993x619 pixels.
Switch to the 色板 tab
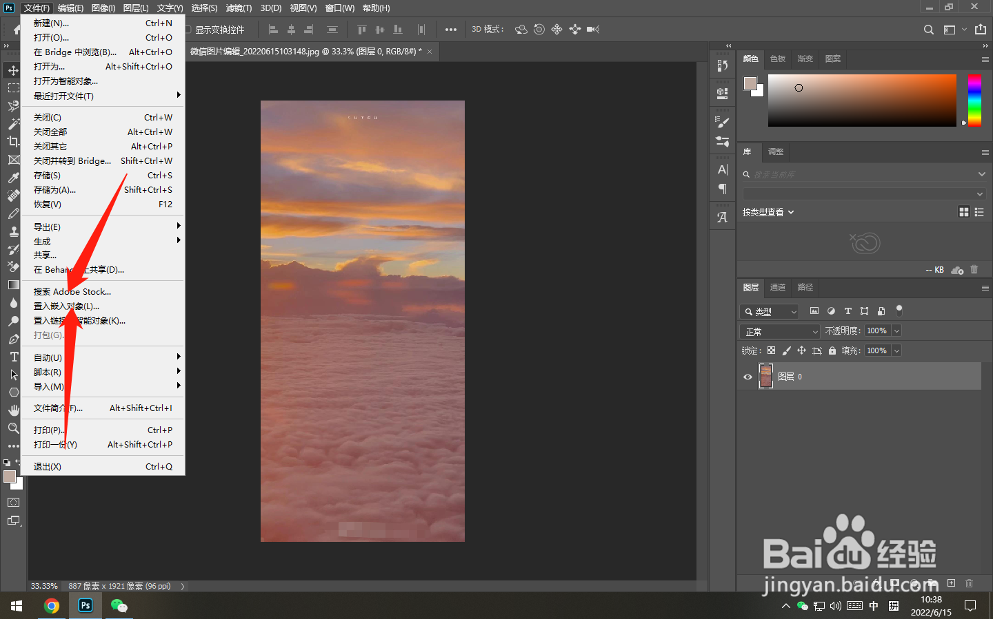(x=778, y=59)
